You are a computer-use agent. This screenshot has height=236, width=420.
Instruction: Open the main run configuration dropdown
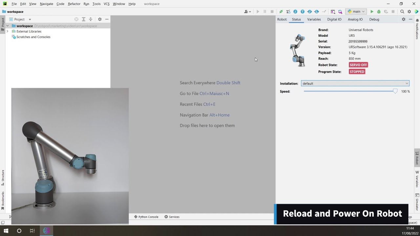pyautogui.click(x=356, y=11)
